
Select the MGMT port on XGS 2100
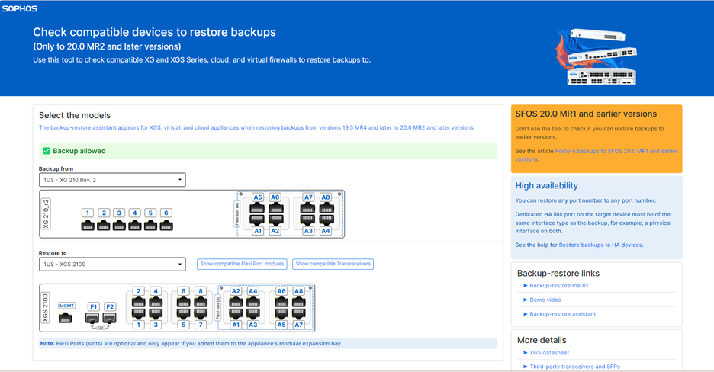click(66, 317)
